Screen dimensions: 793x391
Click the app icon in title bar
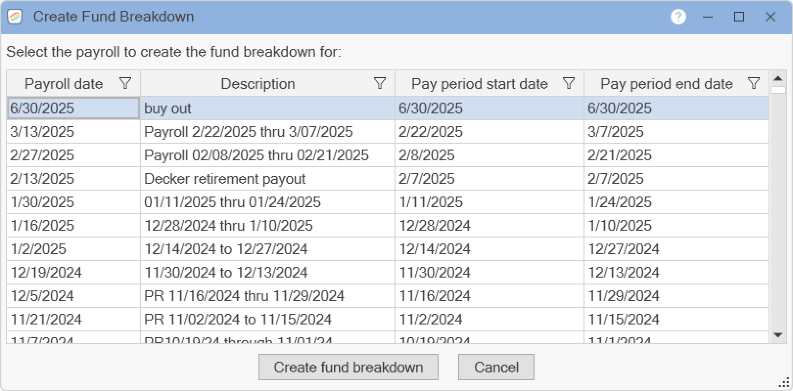(x=15, y=17)
